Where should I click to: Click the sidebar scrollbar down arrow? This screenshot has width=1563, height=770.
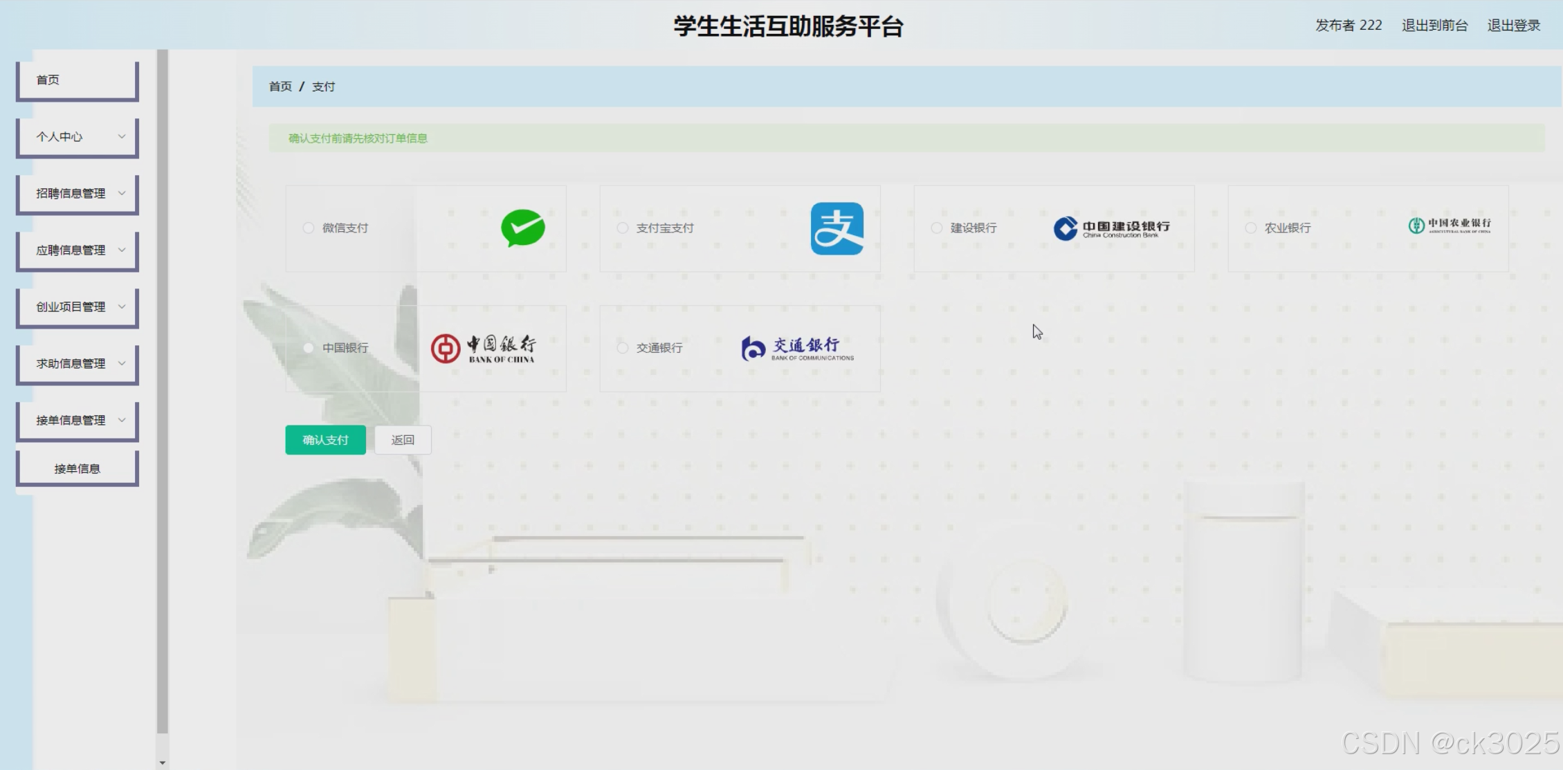pyautogui.click(x=163, y=762)
